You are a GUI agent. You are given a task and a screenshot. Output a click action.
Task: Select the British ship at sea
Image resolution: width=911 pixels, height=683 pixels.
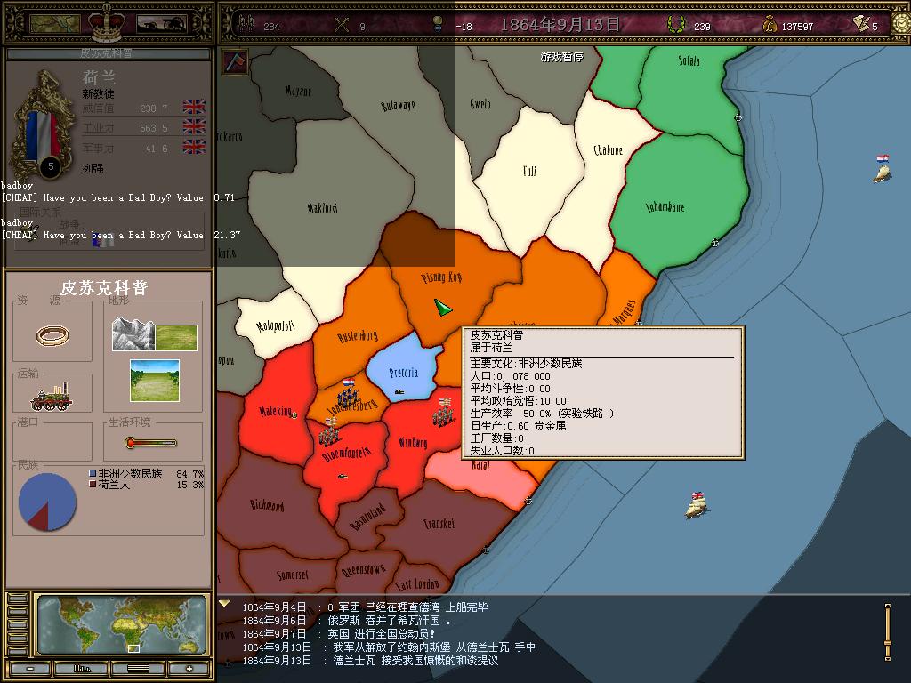coord(697,505)
